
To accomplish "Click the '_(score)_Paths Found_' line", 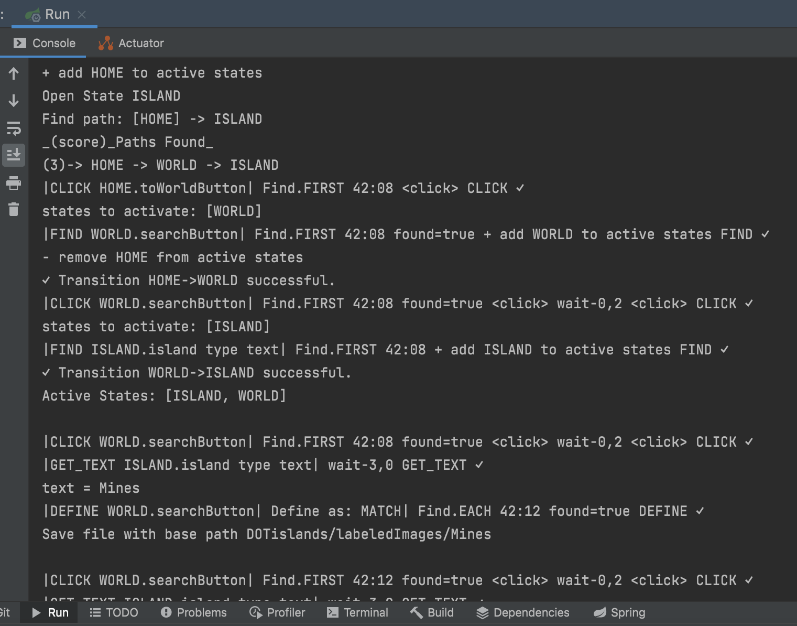I will click(x=127, y=142).
